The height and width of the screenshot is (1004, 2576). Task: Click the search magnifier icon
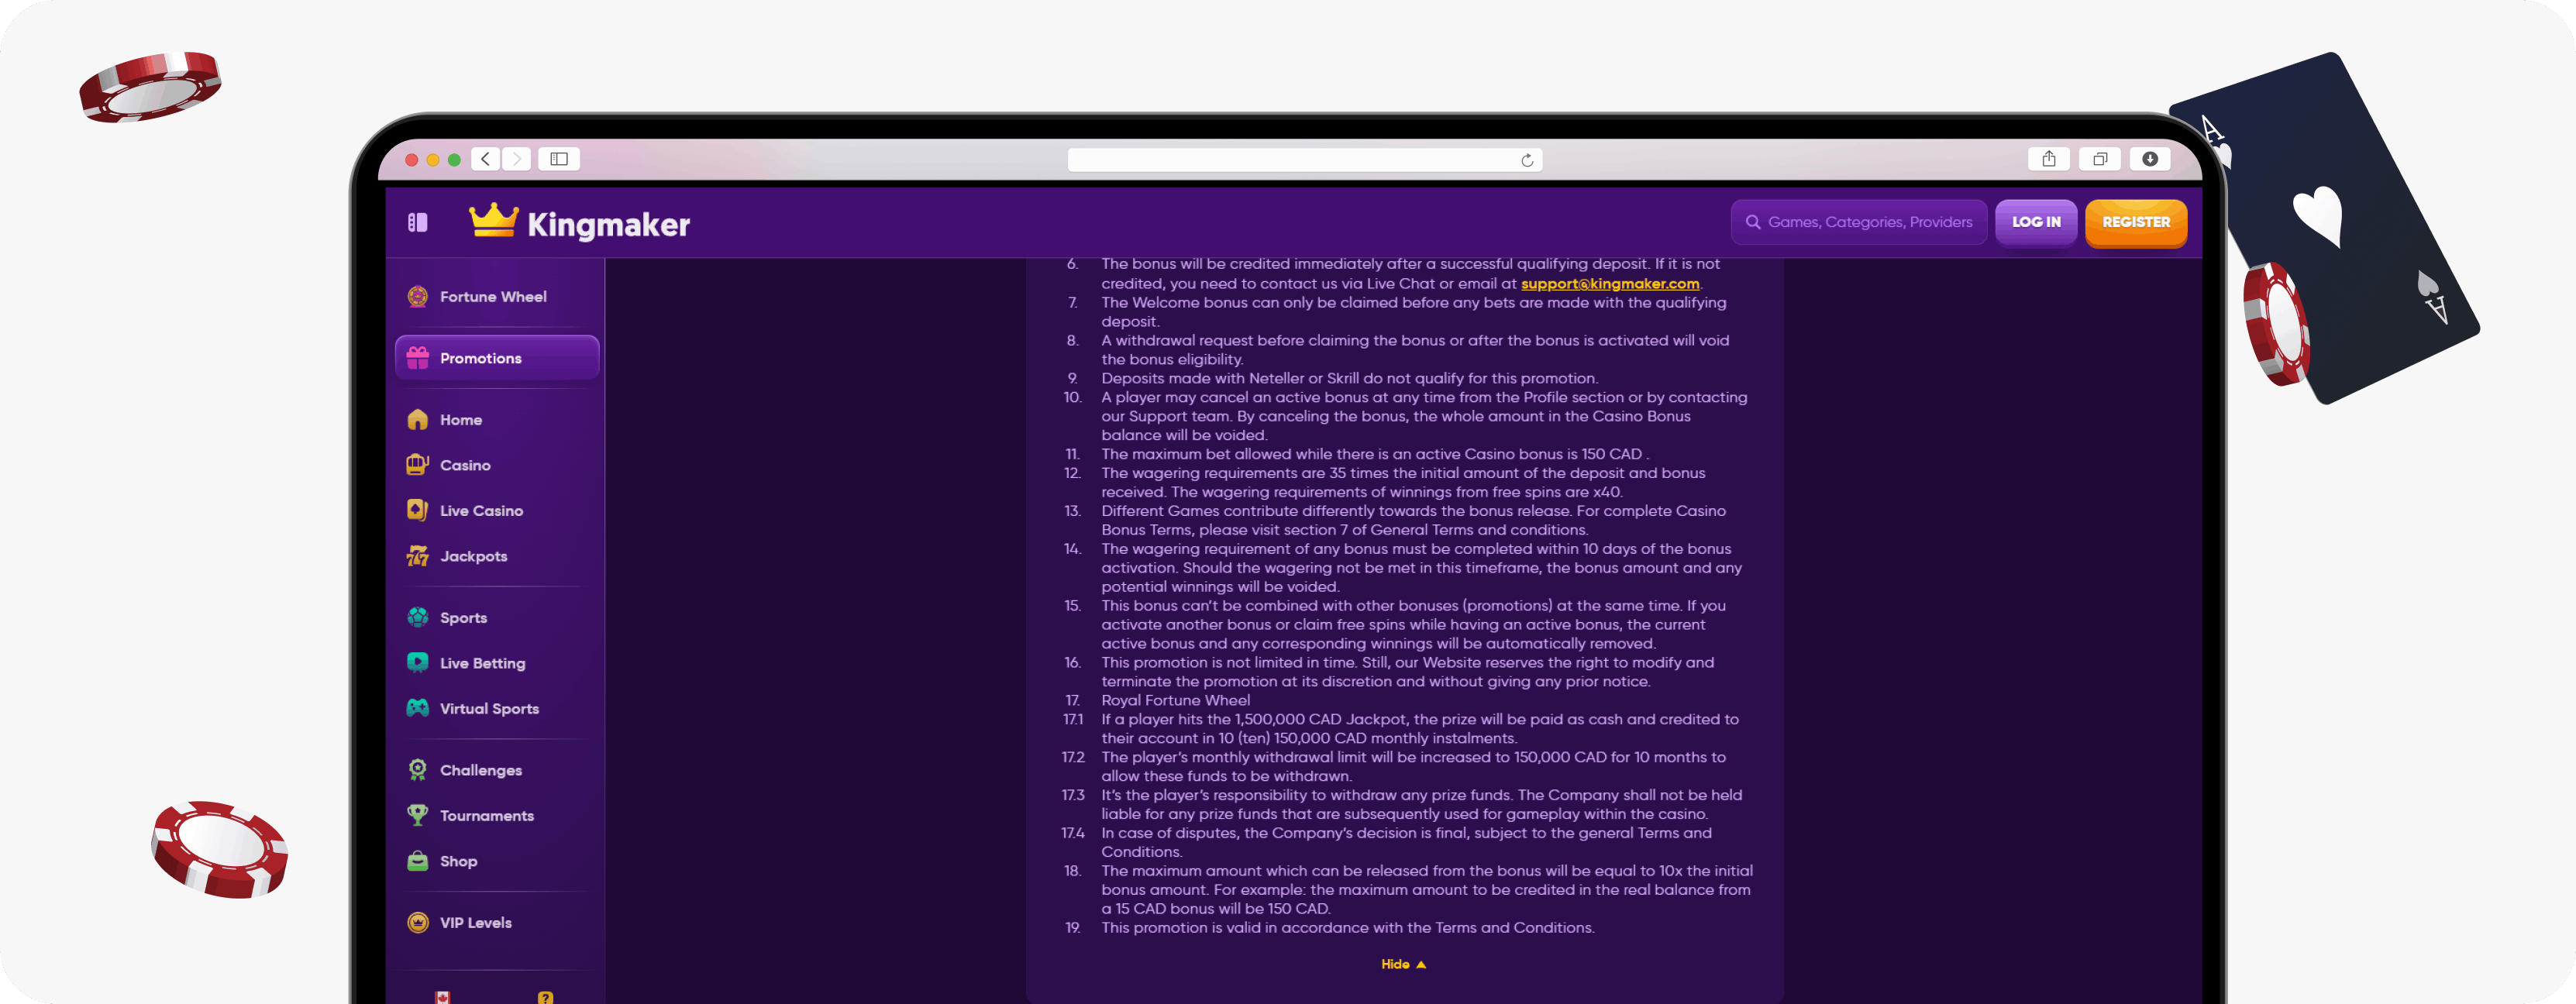[x=1753, y=222]
